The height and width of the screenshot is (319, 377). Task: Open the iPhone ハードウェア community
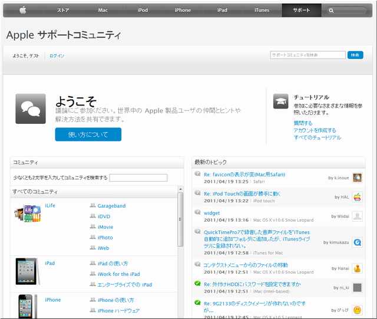118,311
